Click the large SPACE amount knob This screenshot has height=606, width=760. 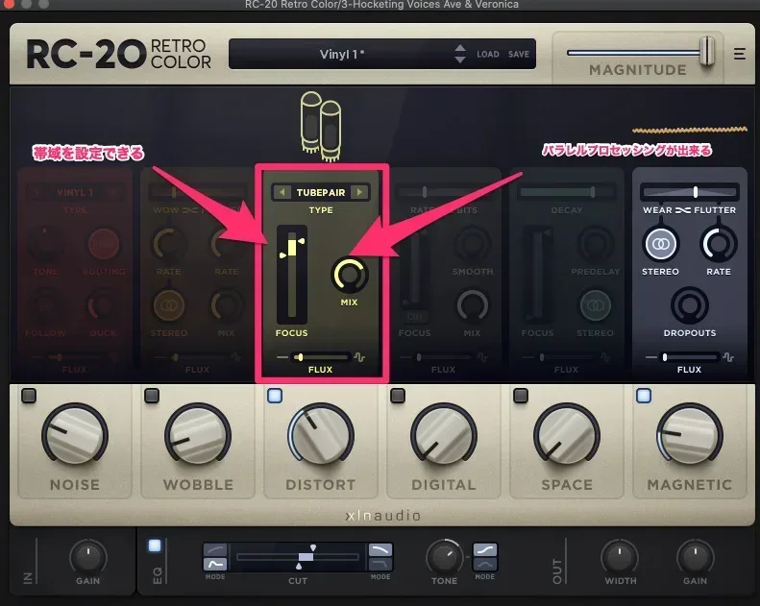click(x=567, y=434)
